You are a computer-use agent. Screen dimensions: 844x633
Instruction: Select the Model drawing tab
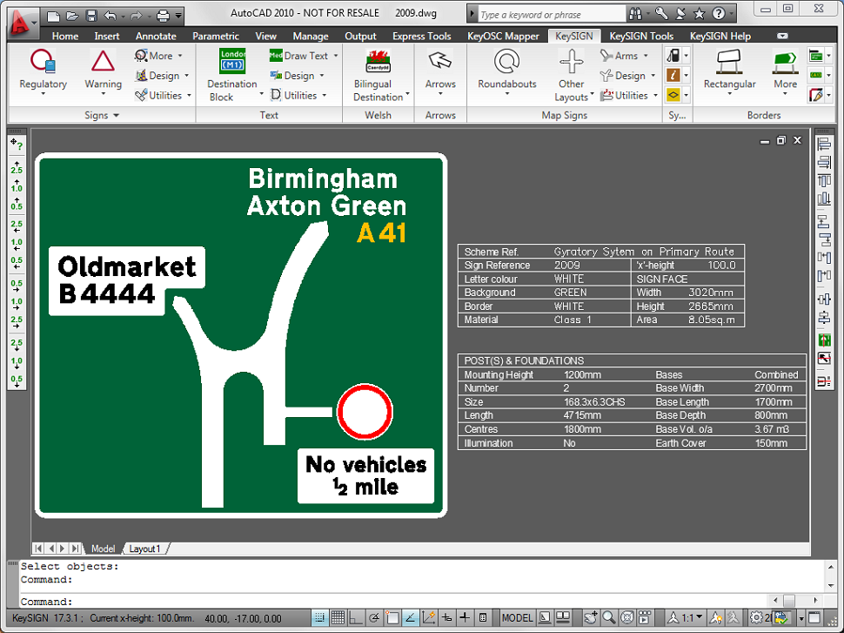pos(103,549)
